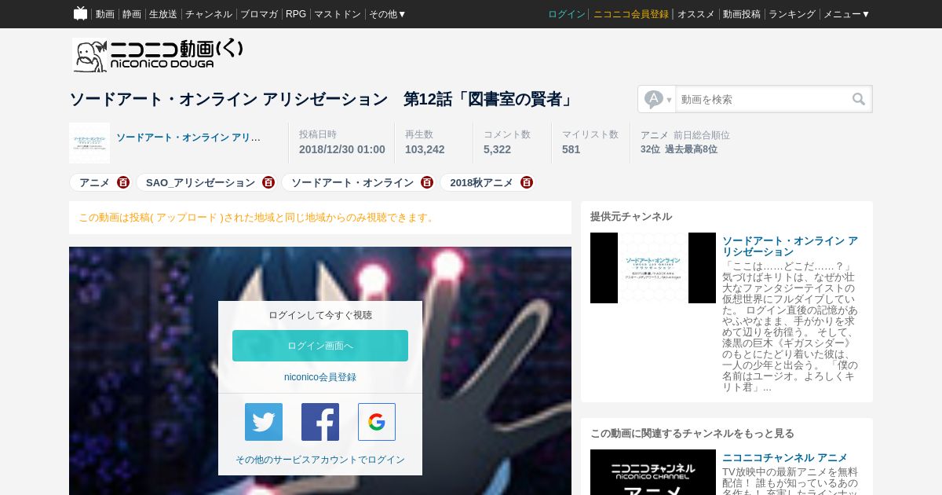This screenshot has width=942, height=495.
Task: Click the ログイン link in top bar
Action: click(567, 14)
